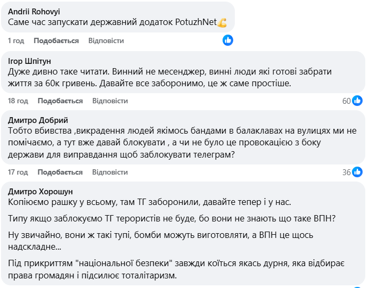Screen dimensions: 369x288
Task: Click the '17 год' timestamp link
Action: click(x=18, y=172)
